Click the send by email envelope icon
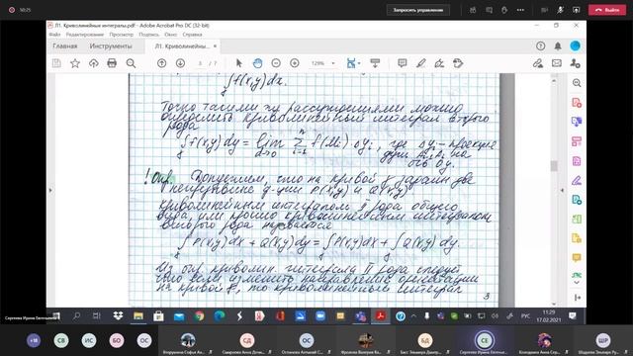 pyautogui.click(x=557, y=63)
